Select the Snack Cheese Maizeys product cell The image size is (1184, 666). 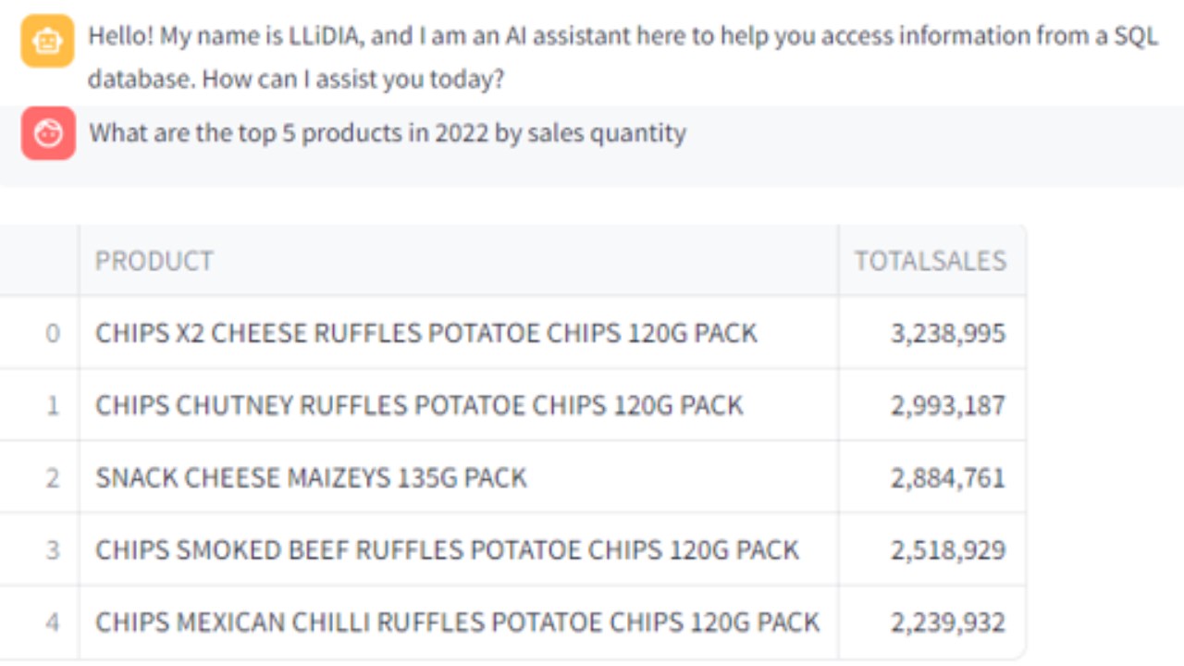(x=311, y=477)
